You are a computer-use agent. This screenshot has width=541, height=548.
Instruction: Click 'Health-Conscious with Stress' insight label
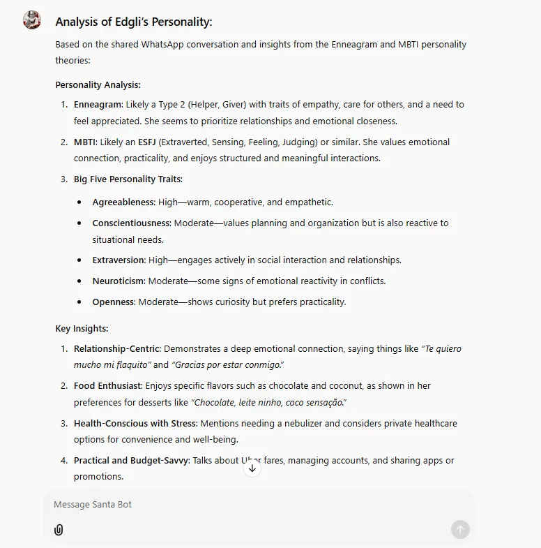click(135, 424)
